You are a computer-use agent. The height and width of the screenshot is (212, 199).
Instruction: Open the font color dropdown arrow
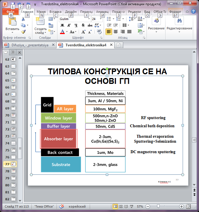click(x=67, y=32)
